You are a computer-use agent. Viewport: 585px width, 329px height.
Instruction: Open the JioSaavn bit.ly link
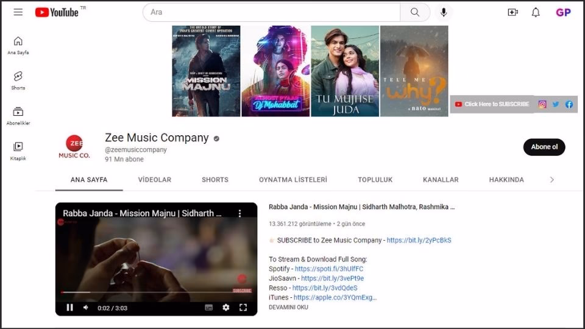click(333, 278)
